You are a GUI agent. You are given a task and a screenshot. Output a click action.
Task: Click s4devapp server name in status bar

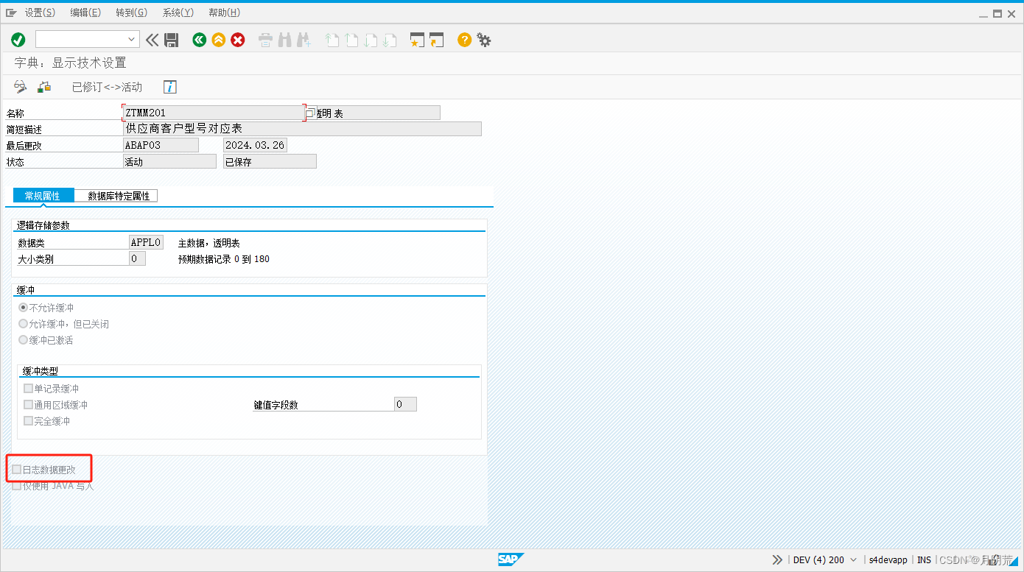point(888,559)
